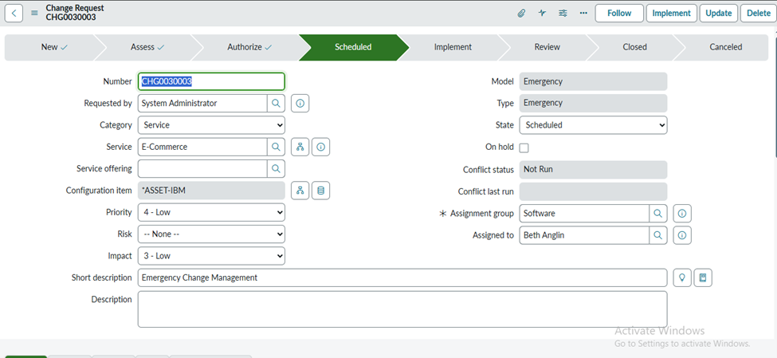Expand the Priority dropdown
The image size is (777, 358).
point(211,212)
